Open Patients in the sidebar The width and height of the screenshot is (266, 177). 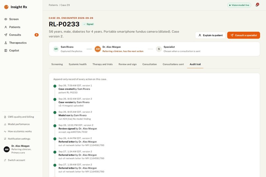[x=21, y=27]
